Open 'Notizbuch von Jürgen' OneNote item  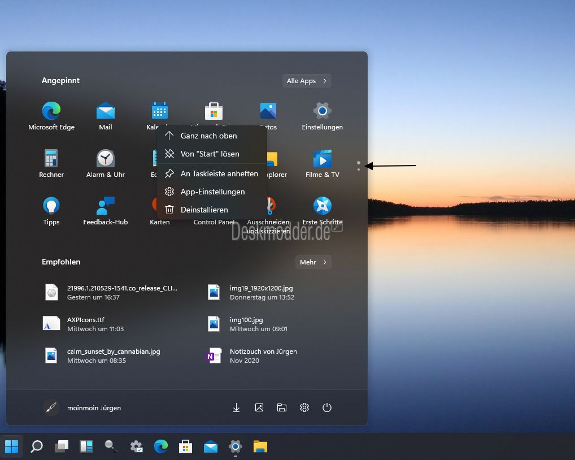252,356
